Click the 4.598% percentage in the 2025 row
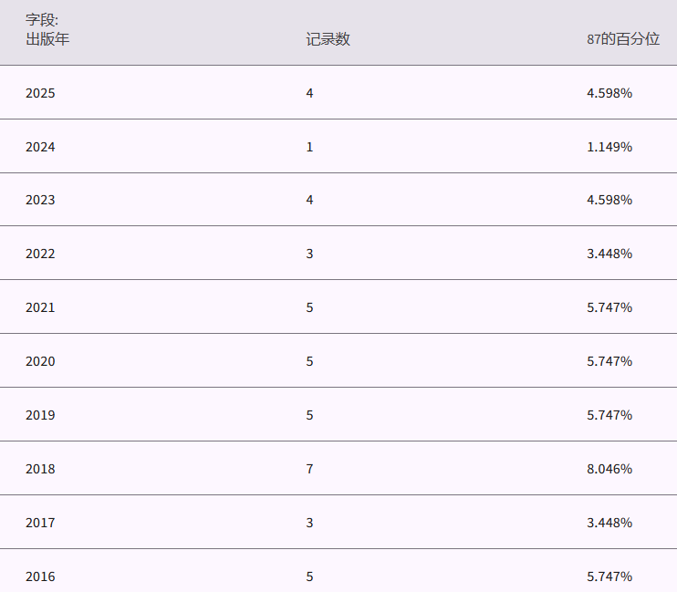 [x=609, y=92]
